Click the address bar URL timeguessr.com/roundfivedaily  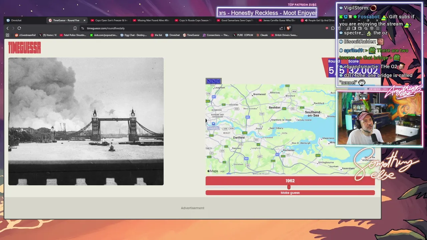coord(106,28)
